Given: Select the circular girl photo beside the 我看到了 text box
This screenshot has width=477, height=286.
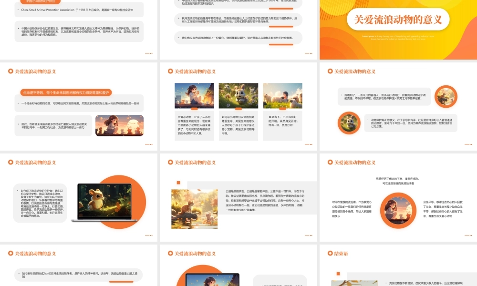Looking at the screenshot, I should [446, 97].
